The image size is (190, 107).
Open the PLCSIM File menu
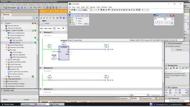(x=70, y=7)
